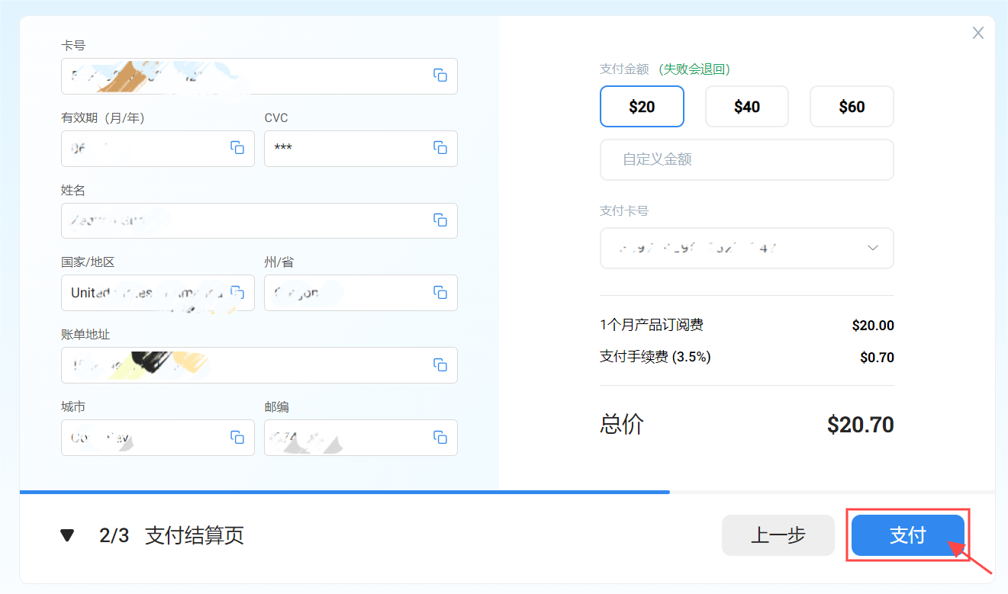Copy the card number (卡号) field
1008x594 pixels.
coord(440,75)
